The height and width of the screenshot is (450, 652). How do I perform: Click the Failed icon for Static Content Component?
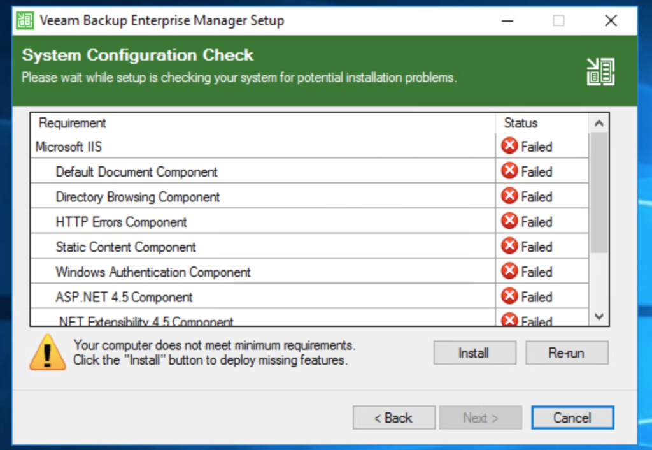(x=509, y=246)
